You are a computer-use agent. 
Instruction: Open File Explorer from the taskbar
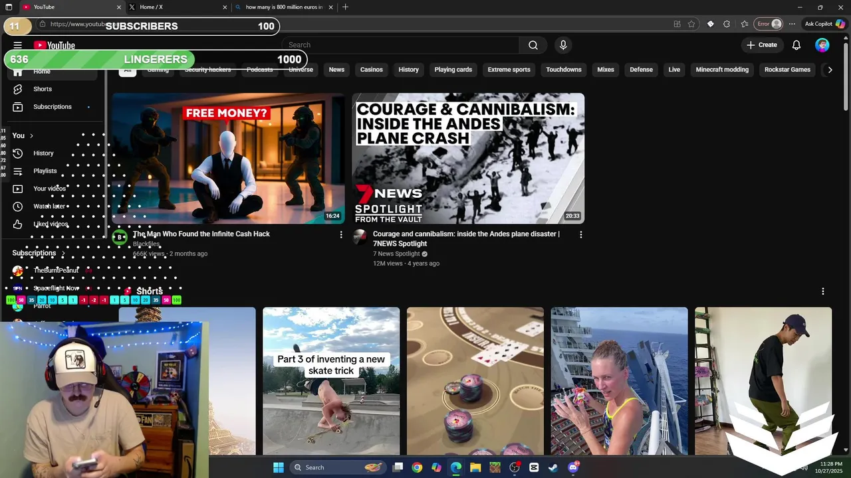coord(475,467)
